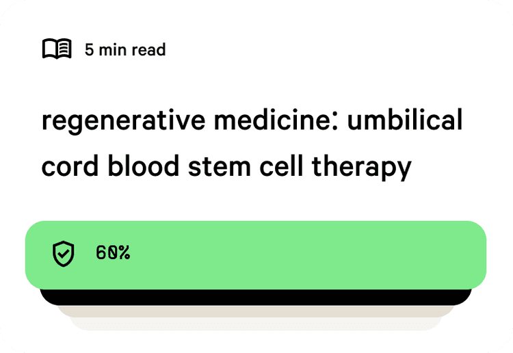513x353 pixels.
Task: Click the lightest bottom stacked card edge
Action: tap(256, 324)
